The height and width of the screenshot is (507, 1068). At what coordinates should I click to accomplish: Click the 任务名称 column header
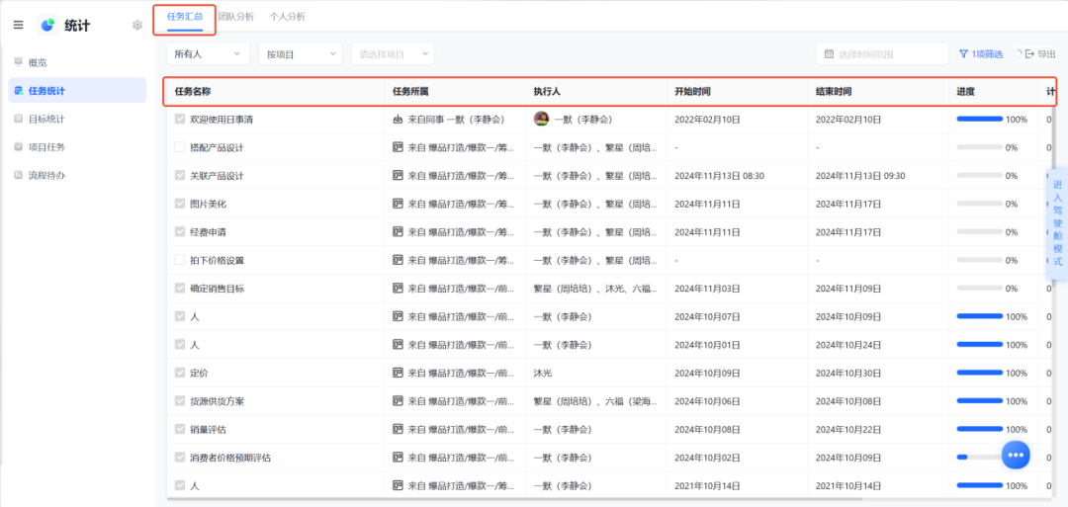point(275,91)
